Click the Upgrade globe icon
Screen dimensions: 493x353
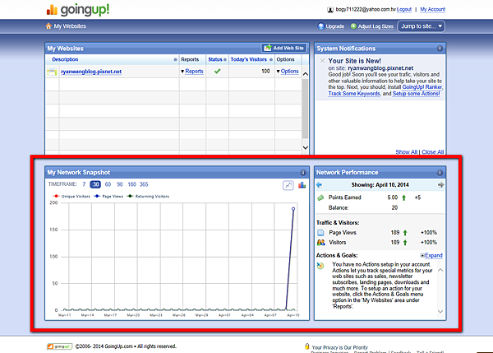point(320,26)
